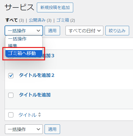The width and height of the screenshot is (133, 136).
Task: Click the top 適用 apply button
Action: (x=52, y=31)
